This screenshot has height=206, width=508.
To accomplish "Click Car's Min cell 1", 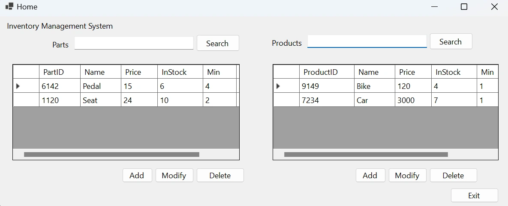I will click(x=487, y=100).
